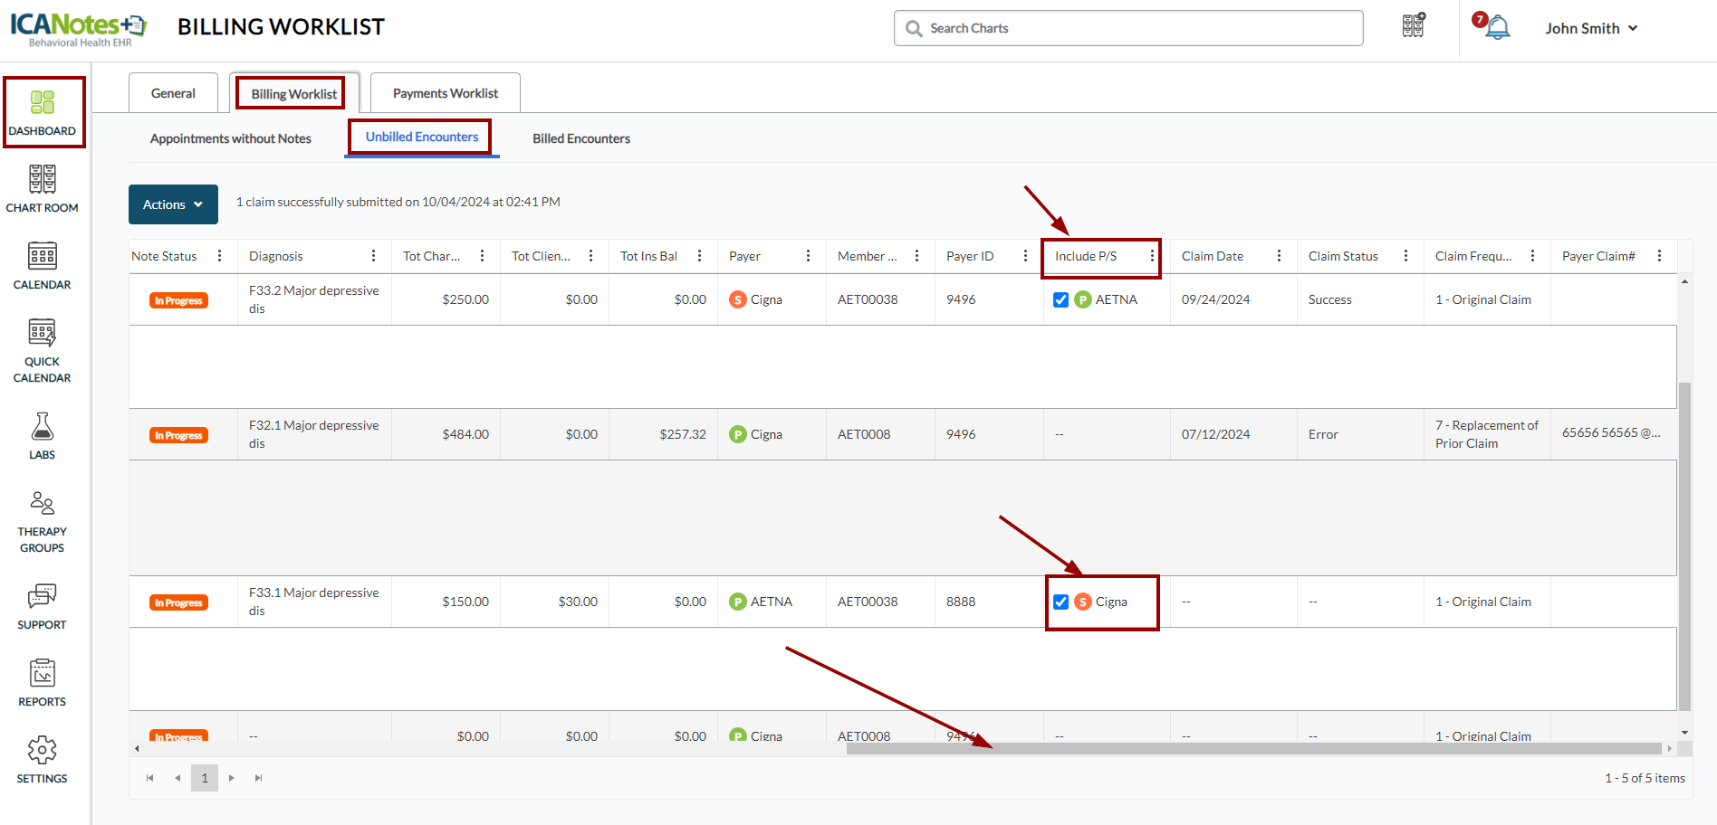Open Settings gear in the sidebar
This screenshot has height=825, width=1717.
tap(42, 759)
